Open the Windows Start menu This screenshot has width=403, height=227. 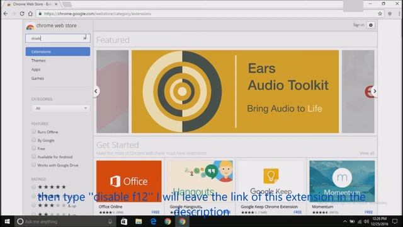(x=7, y=221)
